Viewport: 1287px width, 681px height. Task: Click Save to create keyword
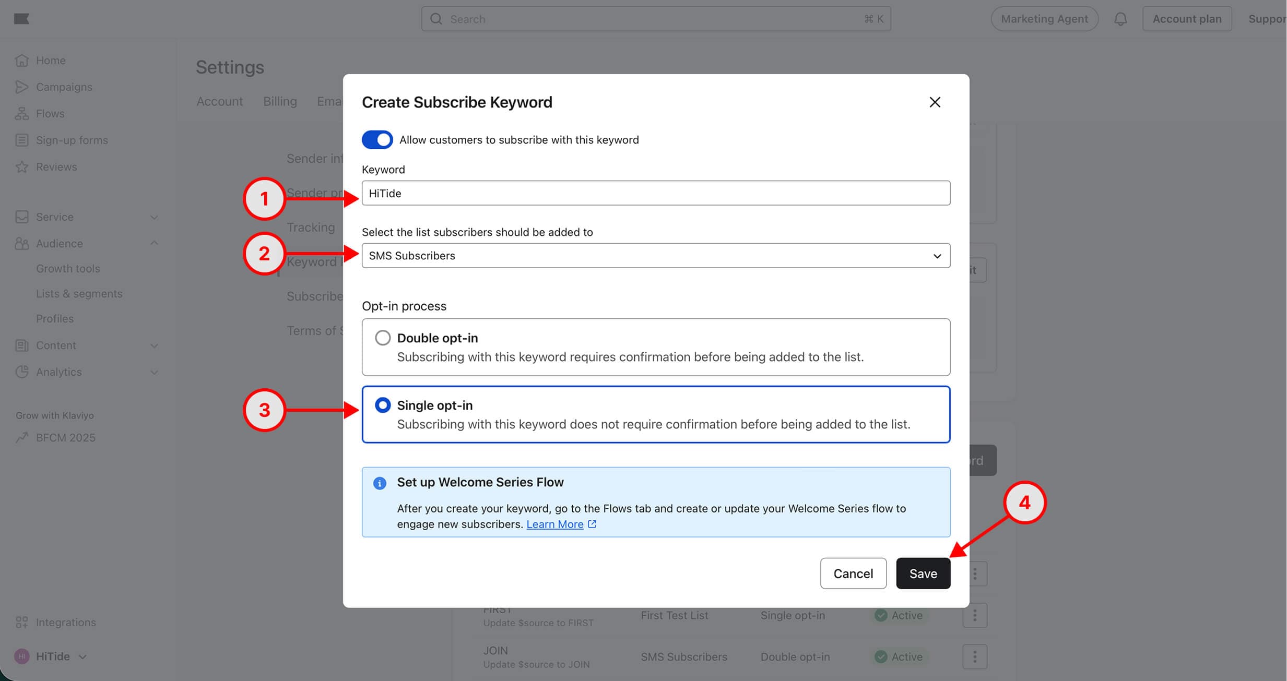923,574
